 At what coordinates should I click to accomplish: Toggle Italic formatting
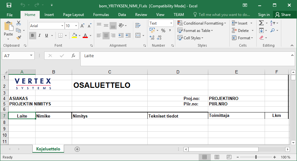(x=40, y=35)
